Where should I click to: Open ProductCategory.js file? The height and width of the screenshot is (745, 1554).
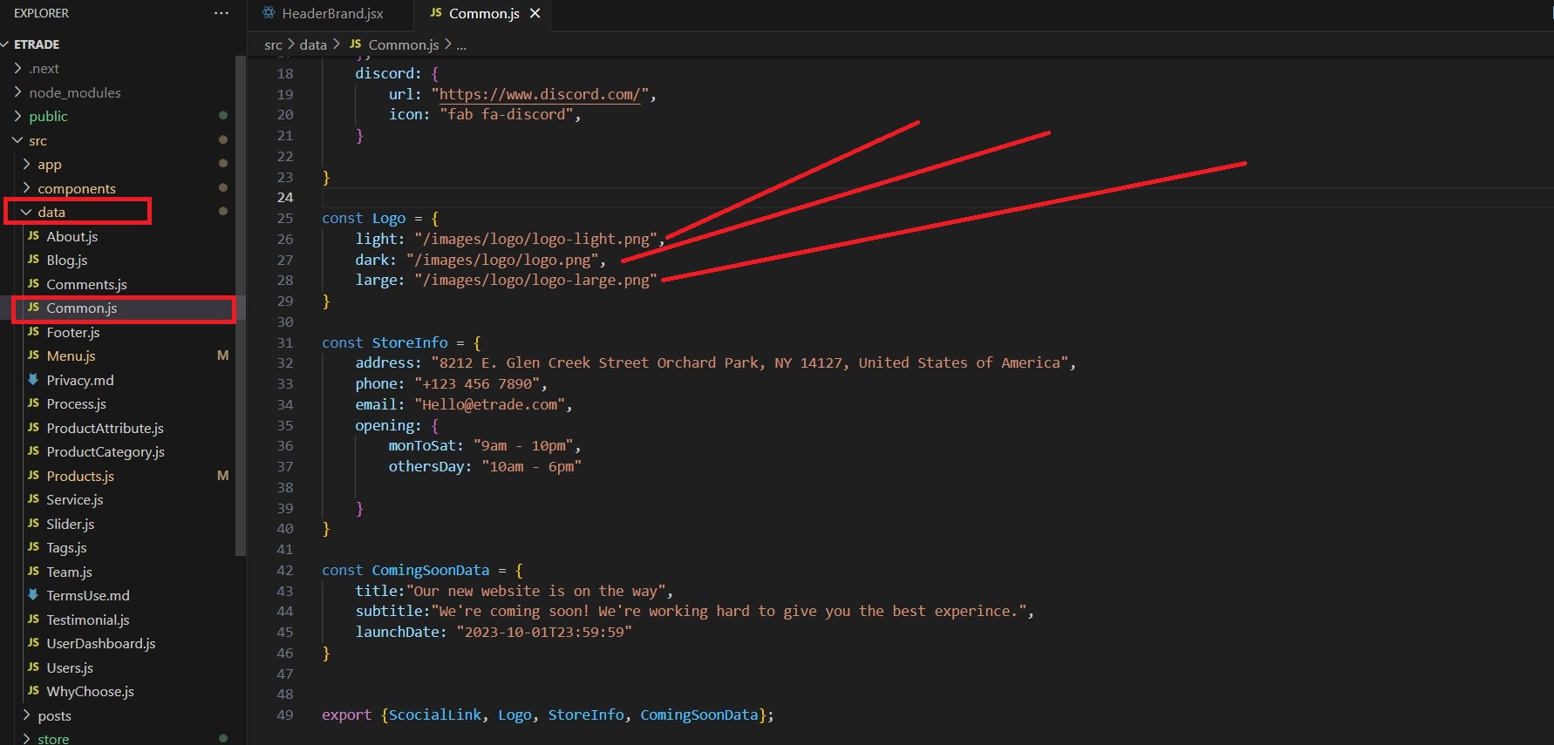pos(106,451)
